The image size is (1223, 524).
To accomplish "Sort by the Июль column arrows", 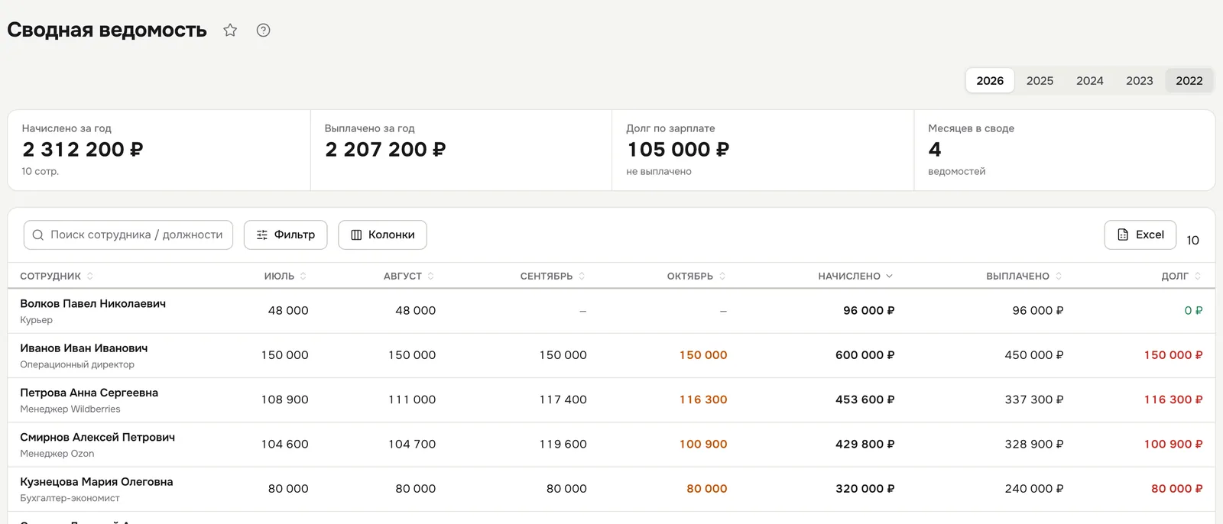I will point(303,277).
